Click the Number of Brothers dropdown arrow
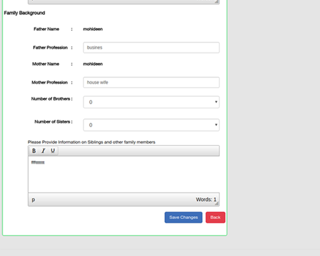Viewport: 320px width, 256px height. click(x=216, y=102)
